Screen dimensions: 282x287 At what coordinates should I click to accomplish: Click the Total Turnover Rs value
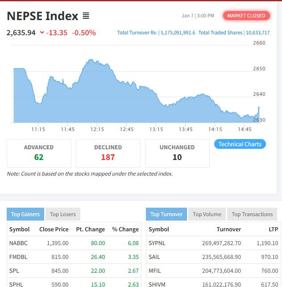coord(178,33)
